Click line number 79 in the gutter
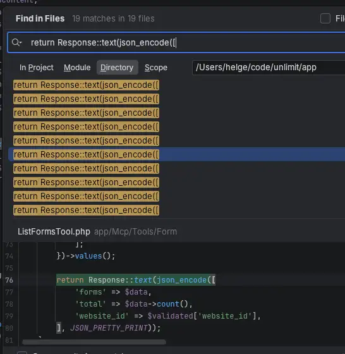This screenshot has height=354, width=345. click(x=9, y=316)
